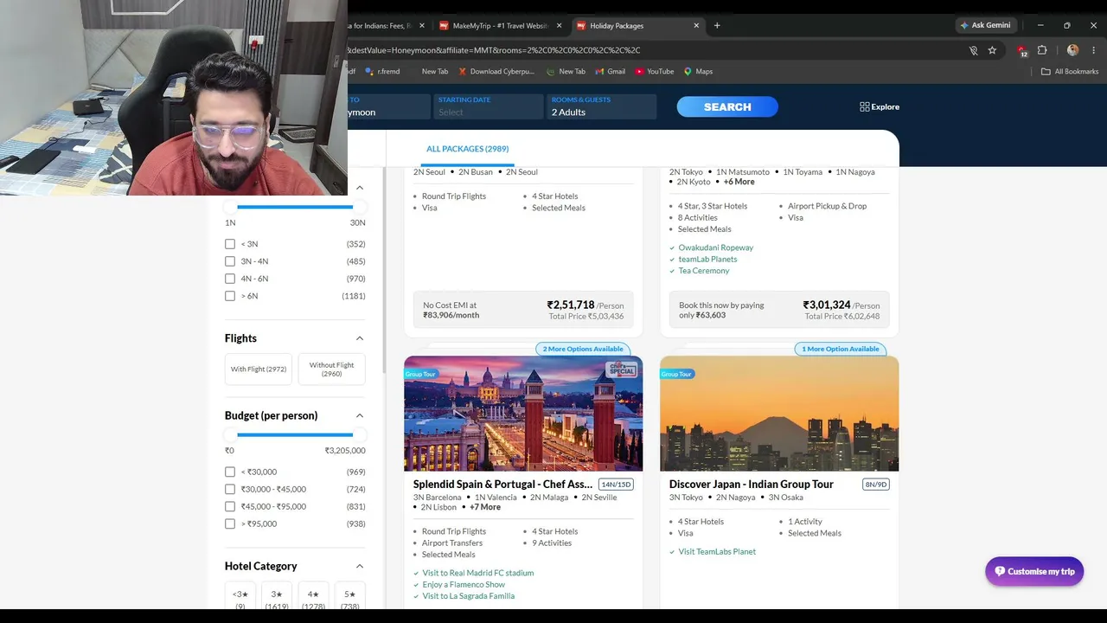Tick the > 6N duration checkbox
1107x623 pixels.
[x=230, y=296]
